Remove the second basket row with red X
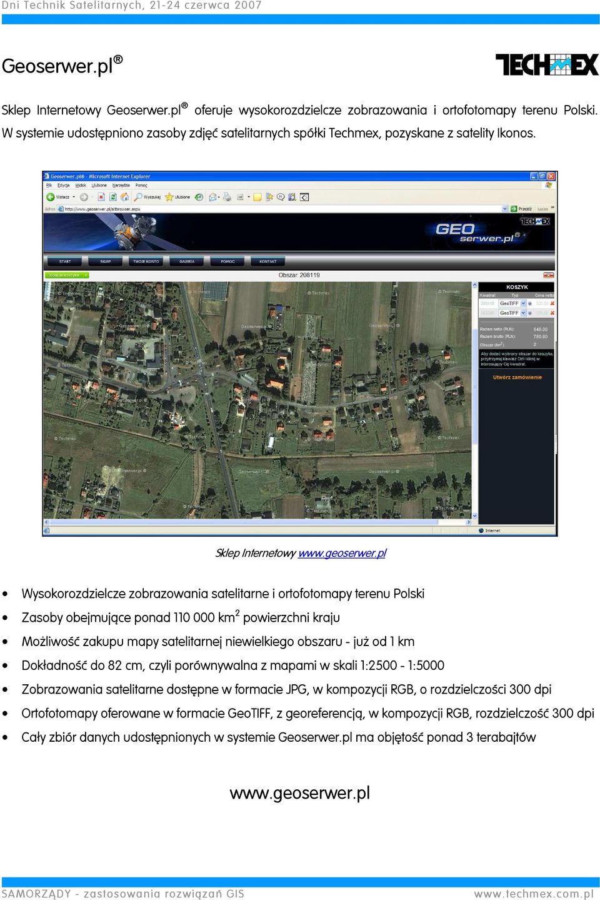The image size is (600, 900). pyautogui.click(x=552, y=313)
